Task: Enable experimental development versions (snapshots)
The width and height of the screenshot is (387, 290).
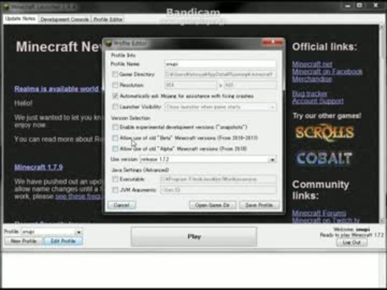Action: (x=115, y=127)
